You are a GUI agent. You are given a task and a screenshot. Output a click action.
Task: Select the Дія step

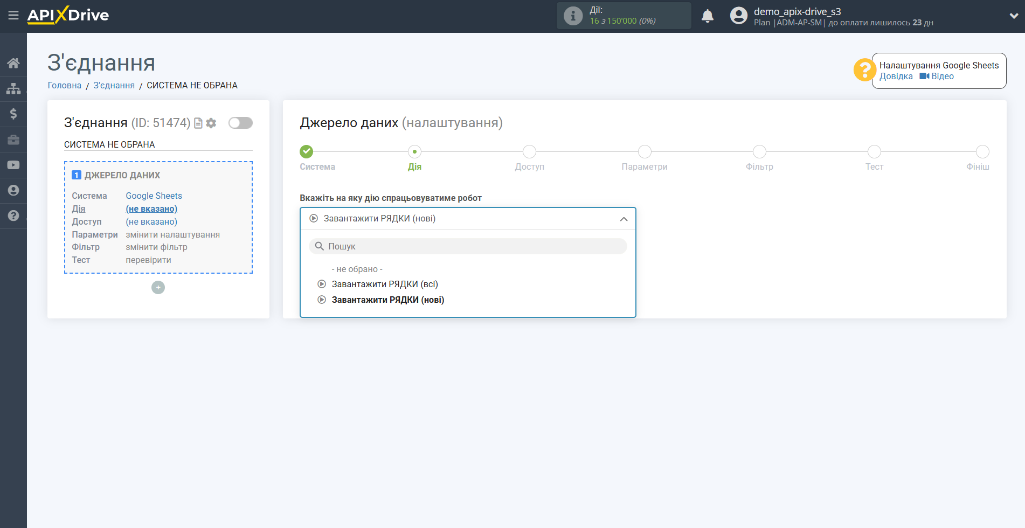click(x=414, y=152)
